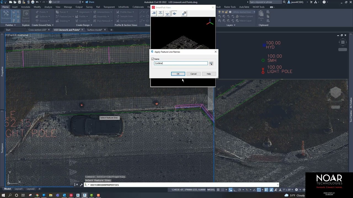Expand the Create Design panel

pyautogui.click(x=84, y=25)
